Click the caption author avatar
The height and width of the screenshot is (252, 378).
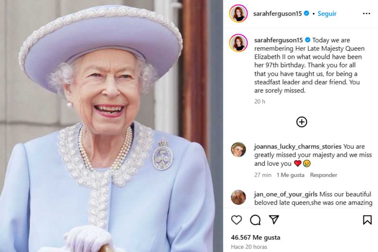(238, 43)
